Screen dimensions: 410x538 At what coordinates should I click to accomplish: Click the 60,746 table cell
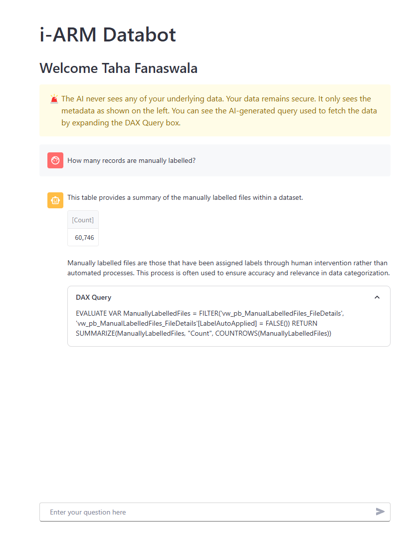point(84,237)
